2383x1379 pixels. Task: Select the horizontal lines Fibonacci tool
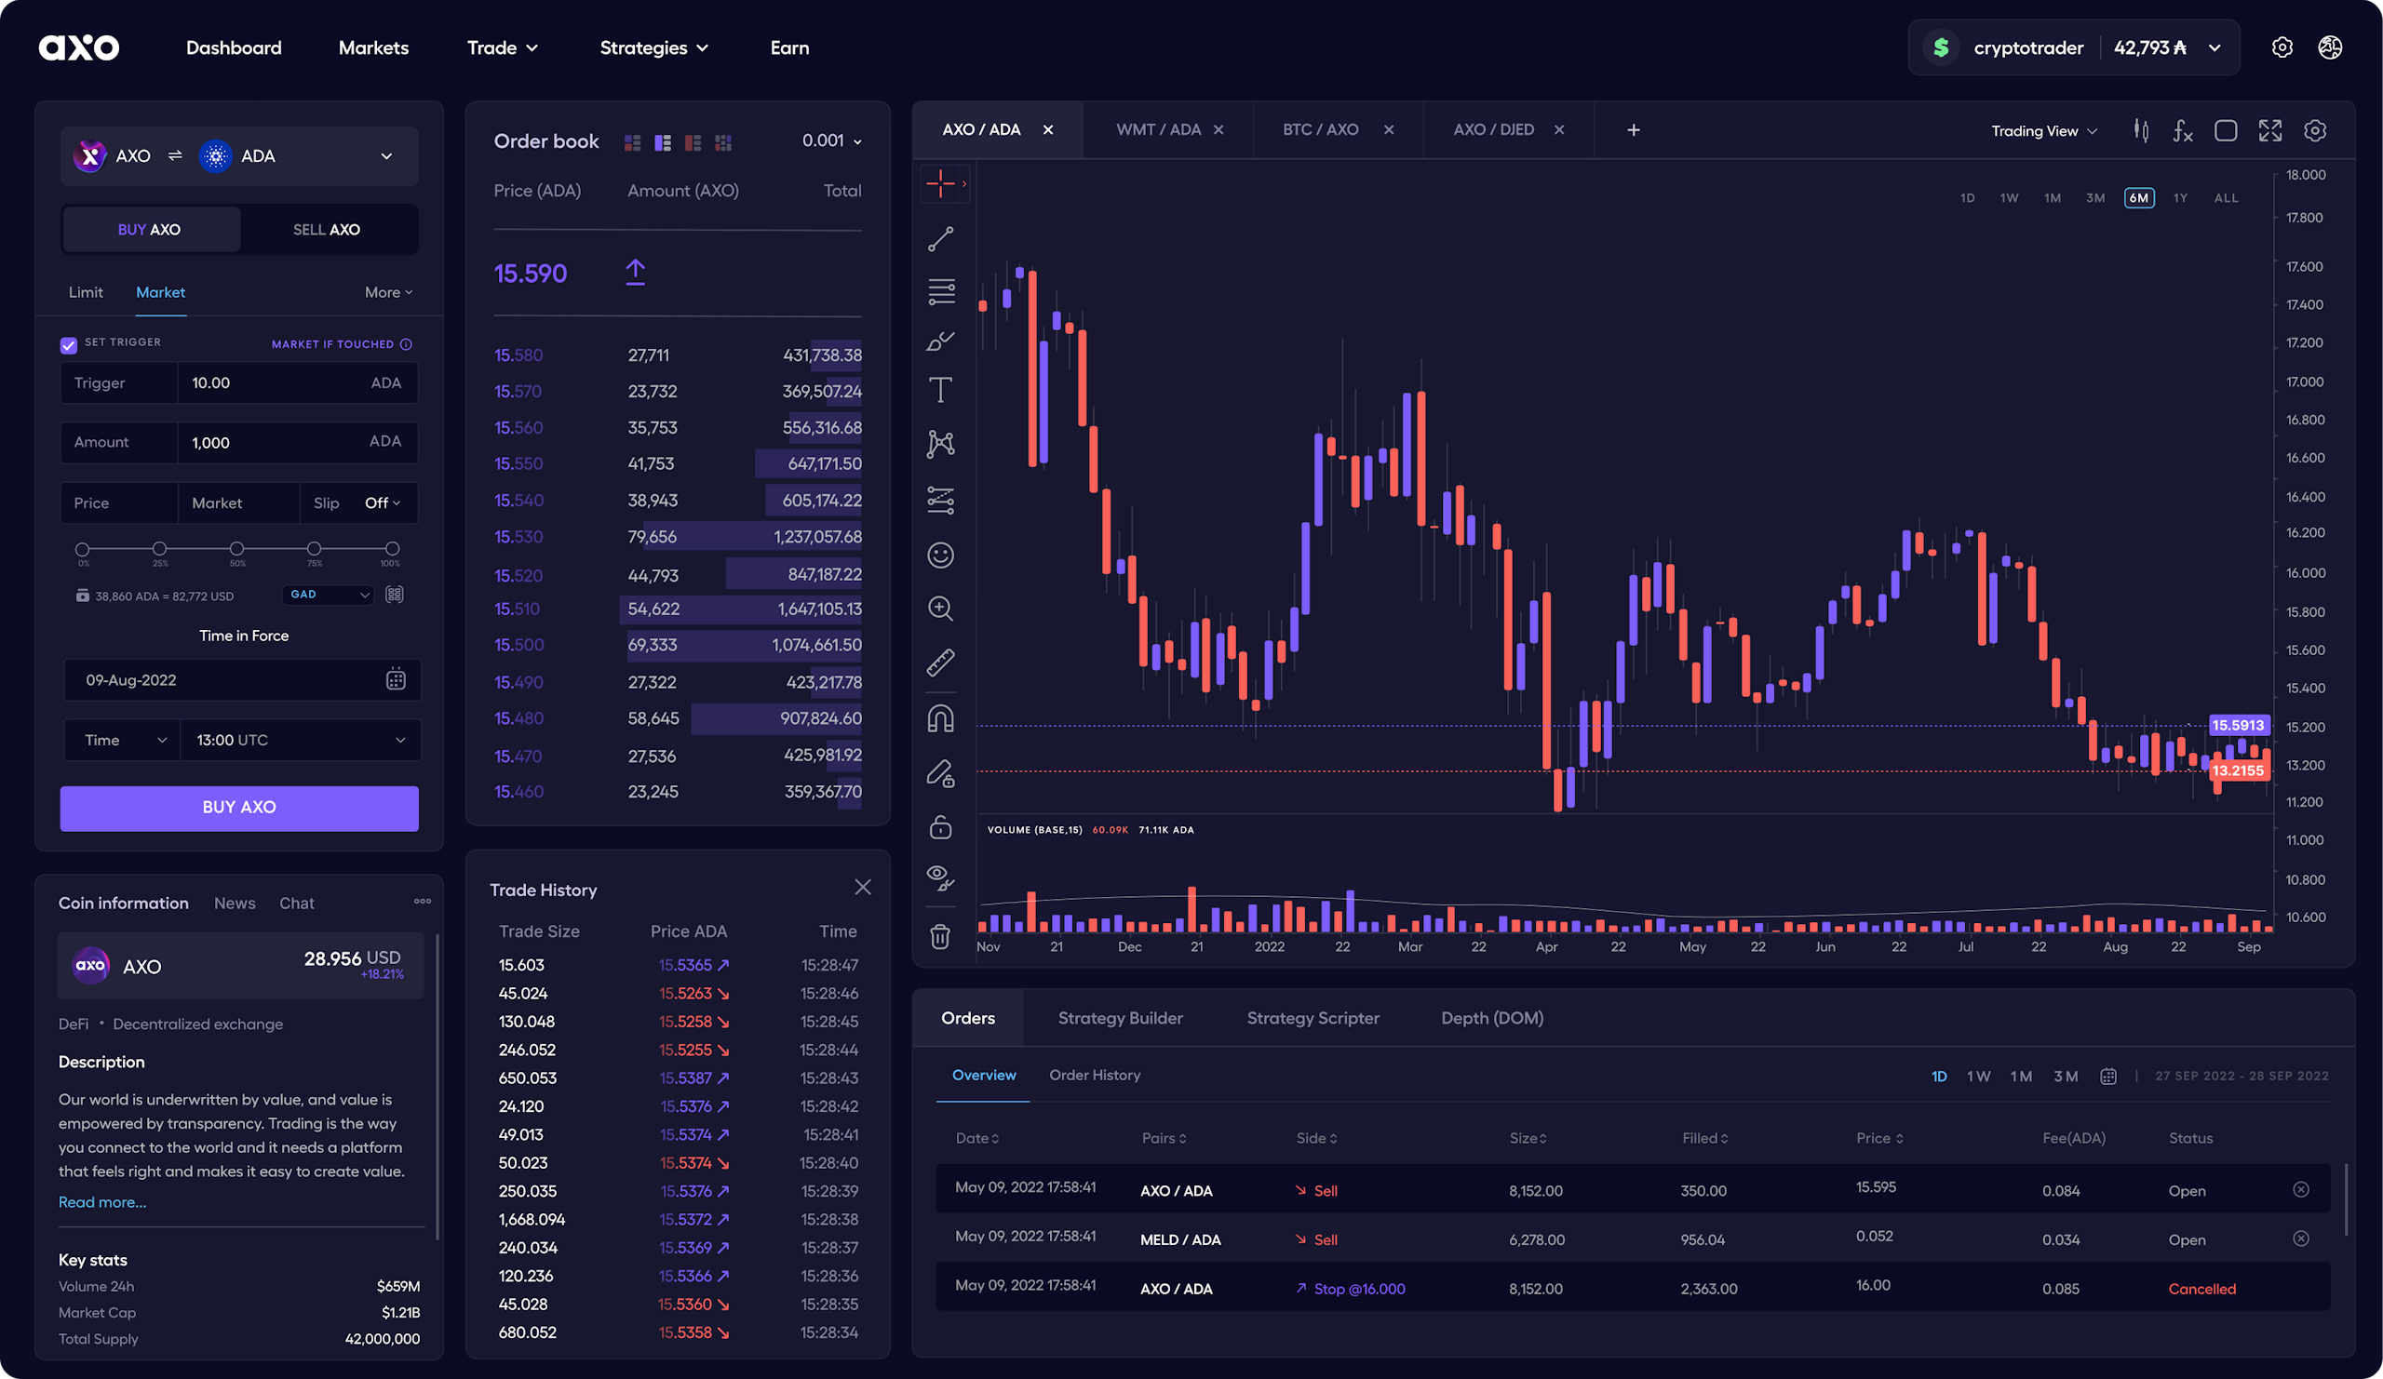[940, 291]
